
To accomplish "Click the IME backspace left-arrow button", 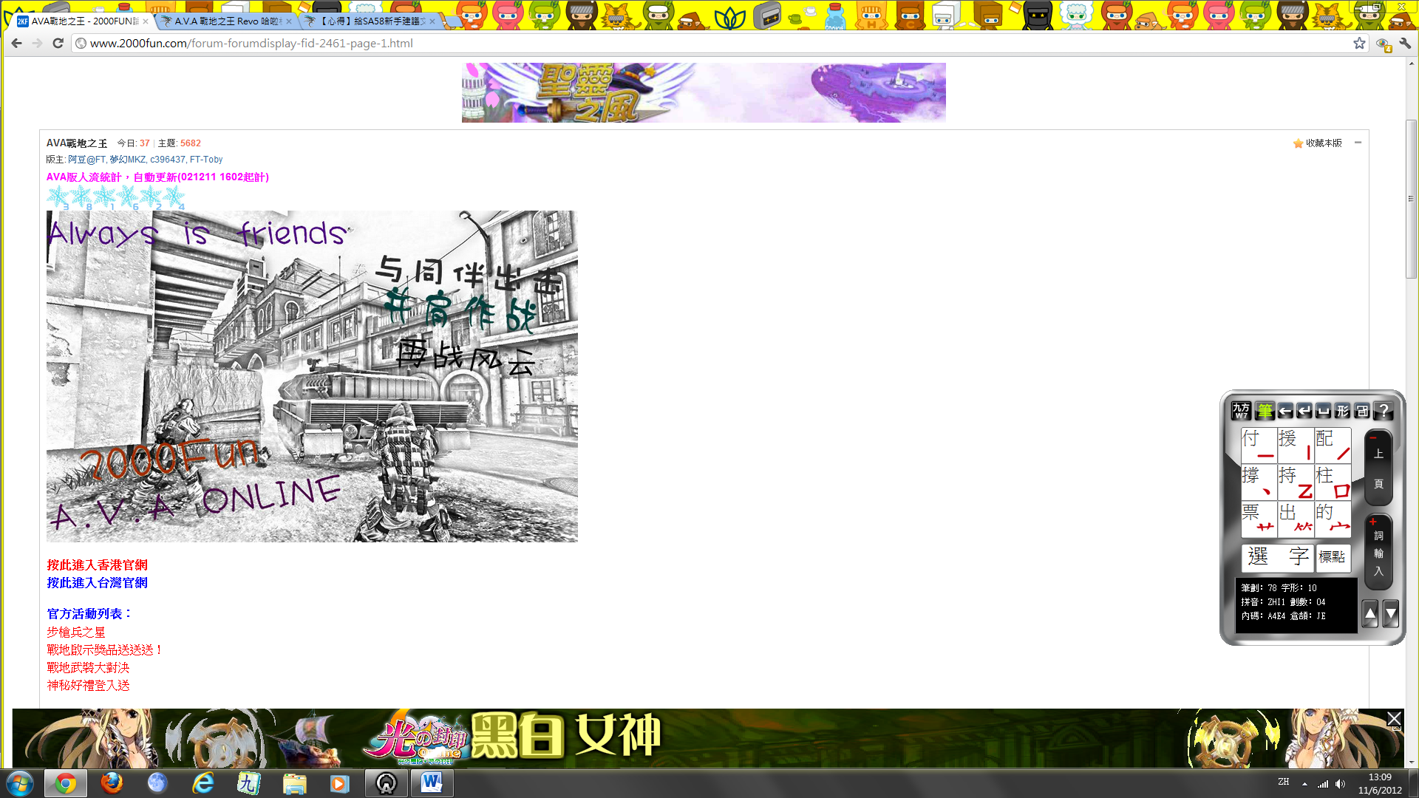I will click(1285, 411).
